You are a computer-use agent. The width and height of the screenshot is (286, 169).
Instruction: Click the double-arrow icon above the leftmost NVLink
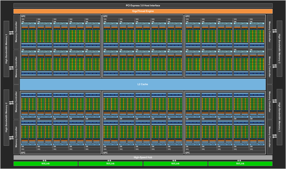[x=44, y=160]
